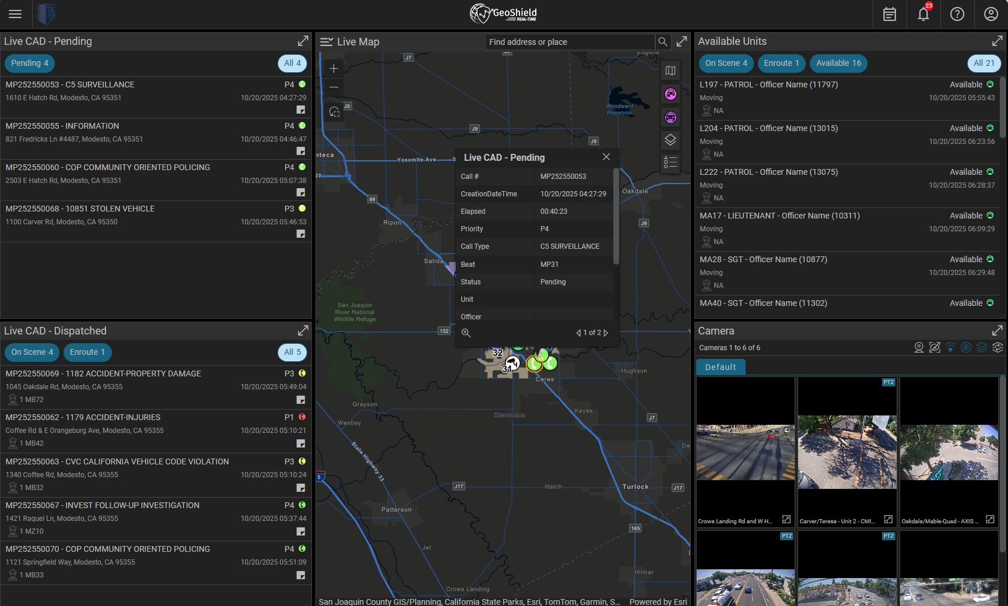Open the hamburger main menu
The width and height of the screenshot is (1008, 606).
pyautogui.click(x=15, y=14)
